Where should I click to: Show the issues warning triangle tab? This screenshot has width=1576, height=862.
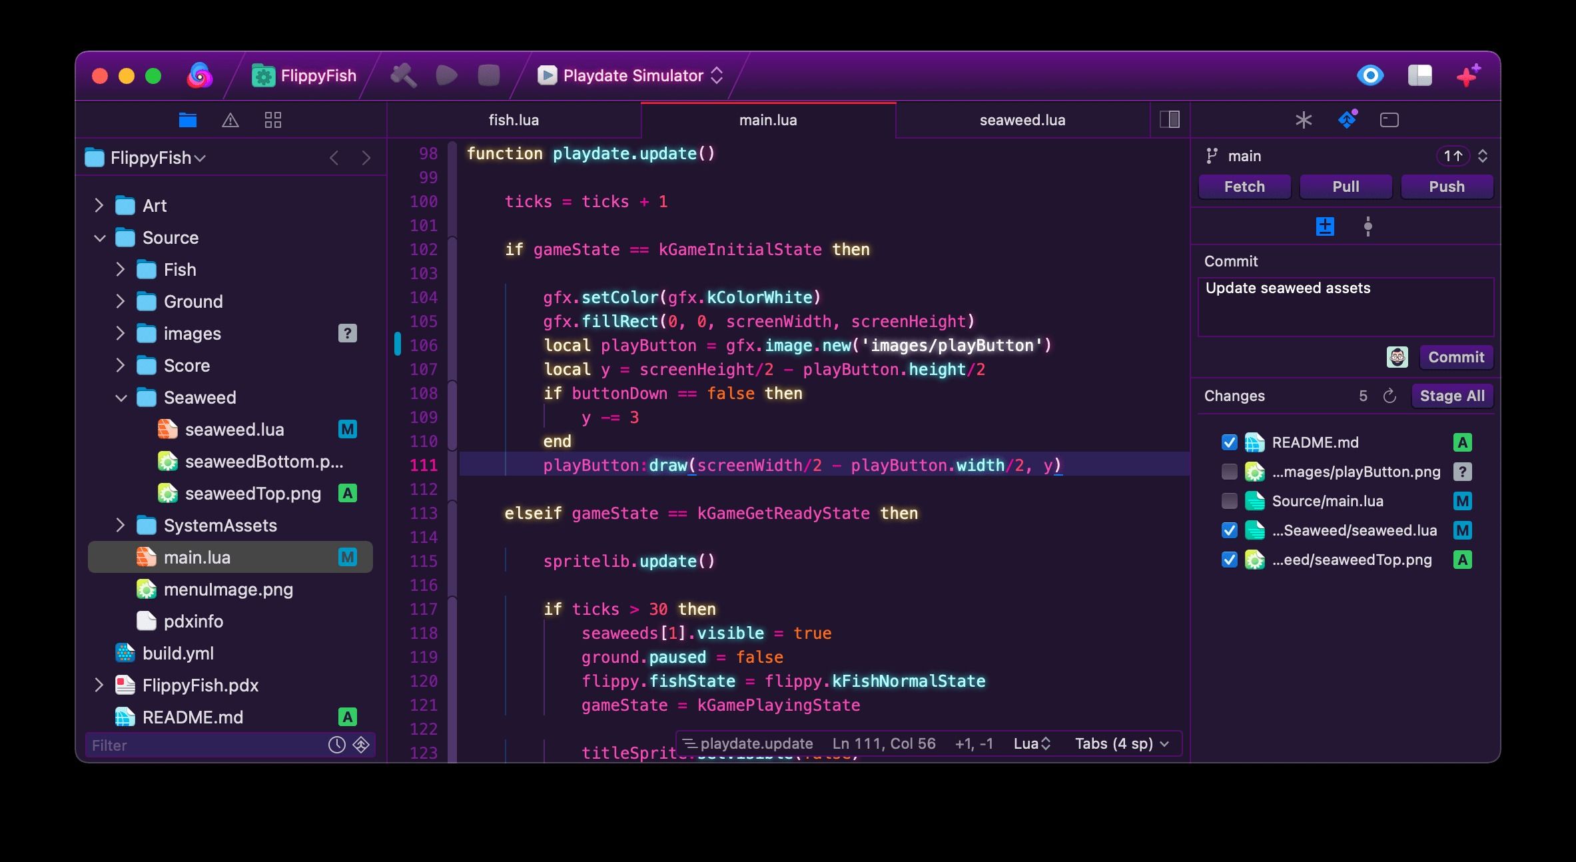(x=230, y=121)
